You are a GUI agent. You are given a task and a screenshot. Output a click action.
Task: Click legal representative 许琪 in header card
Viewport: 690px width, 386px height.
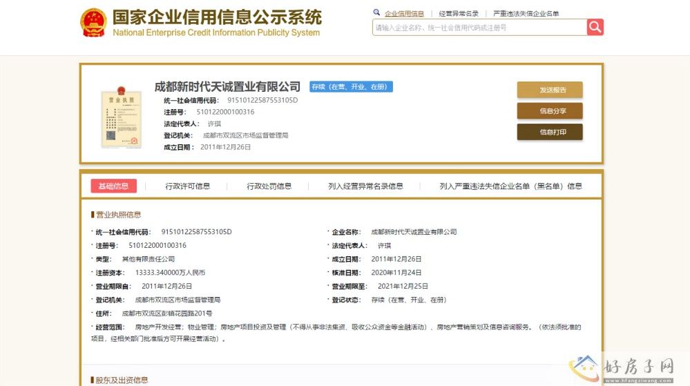[x=214, y=124]
